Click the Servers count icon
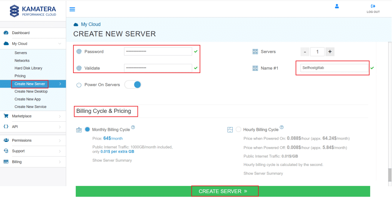The width and height of the screenshot is (392, 199). (x=255, y=52)
